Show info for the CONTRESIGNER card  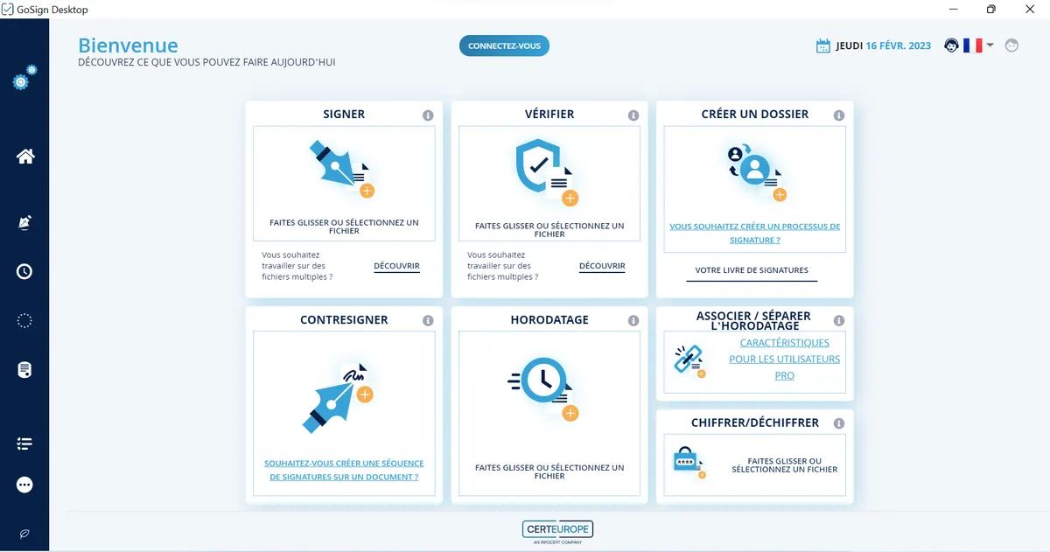click(428, 321)
